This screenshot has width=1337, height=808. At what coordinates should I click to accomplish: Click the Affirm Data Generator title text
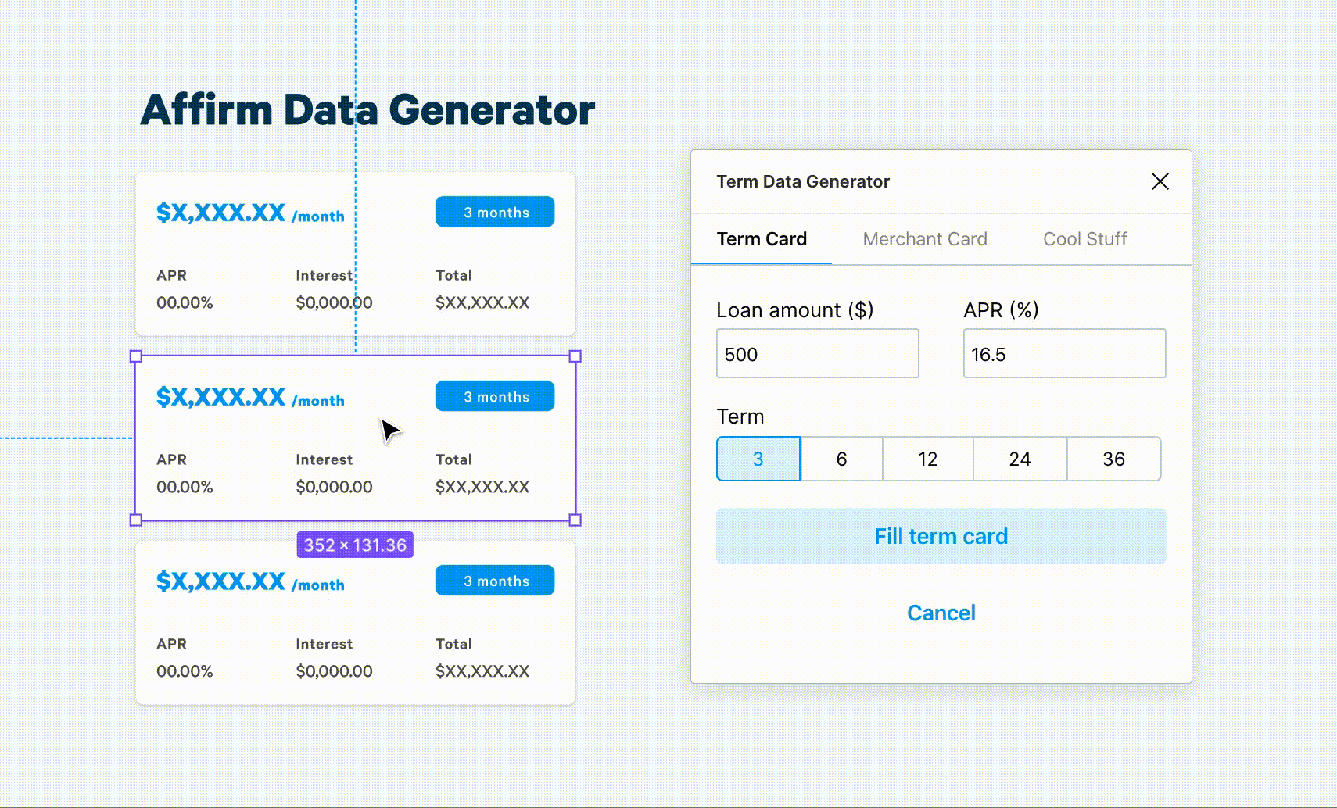coord(367,109)
